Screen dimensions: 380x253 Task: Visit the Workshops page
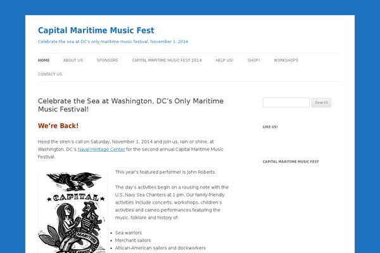286,60
